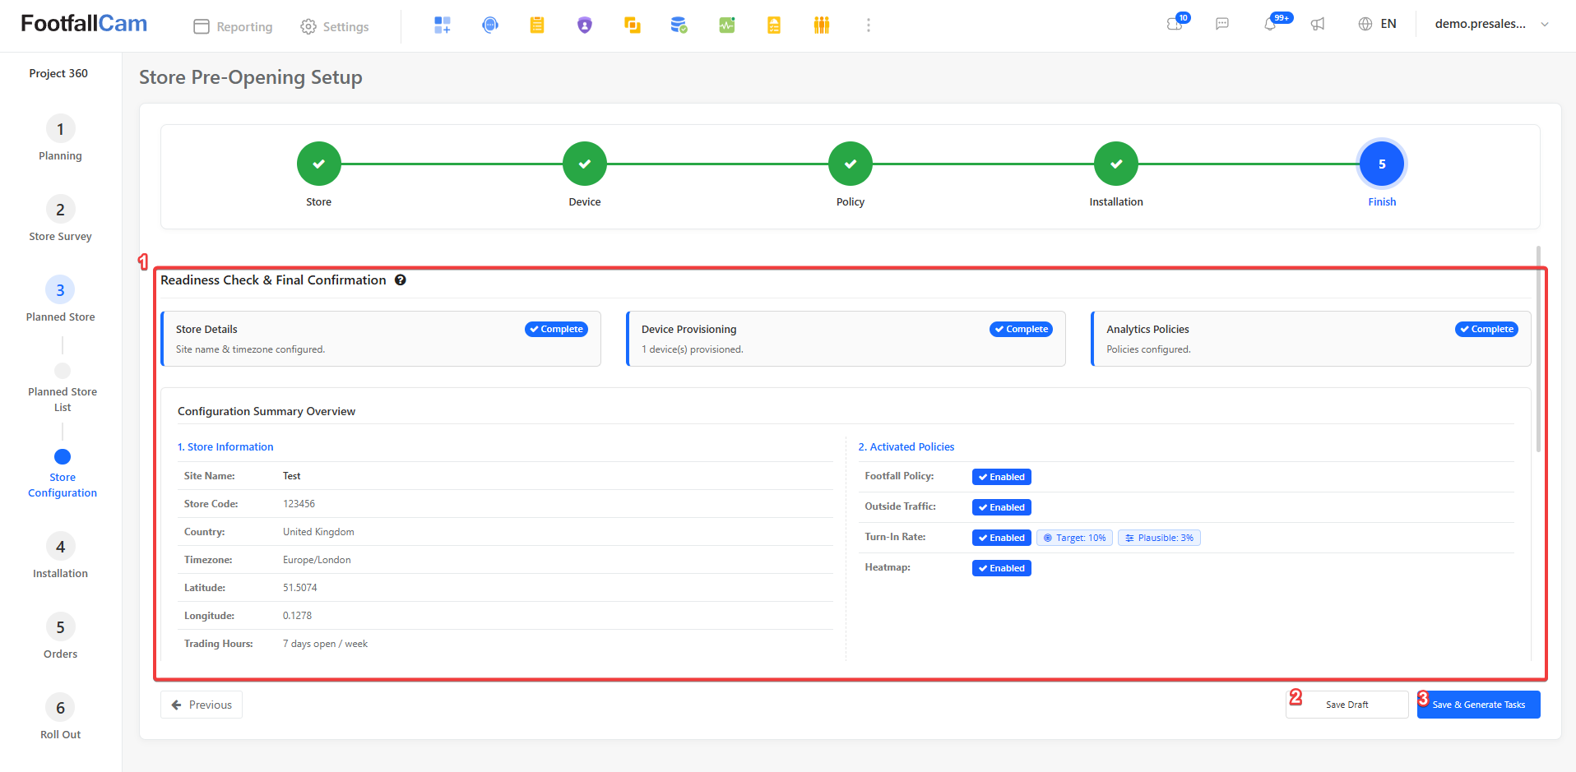Change language with the EN globe selector

pos(1378,24)
